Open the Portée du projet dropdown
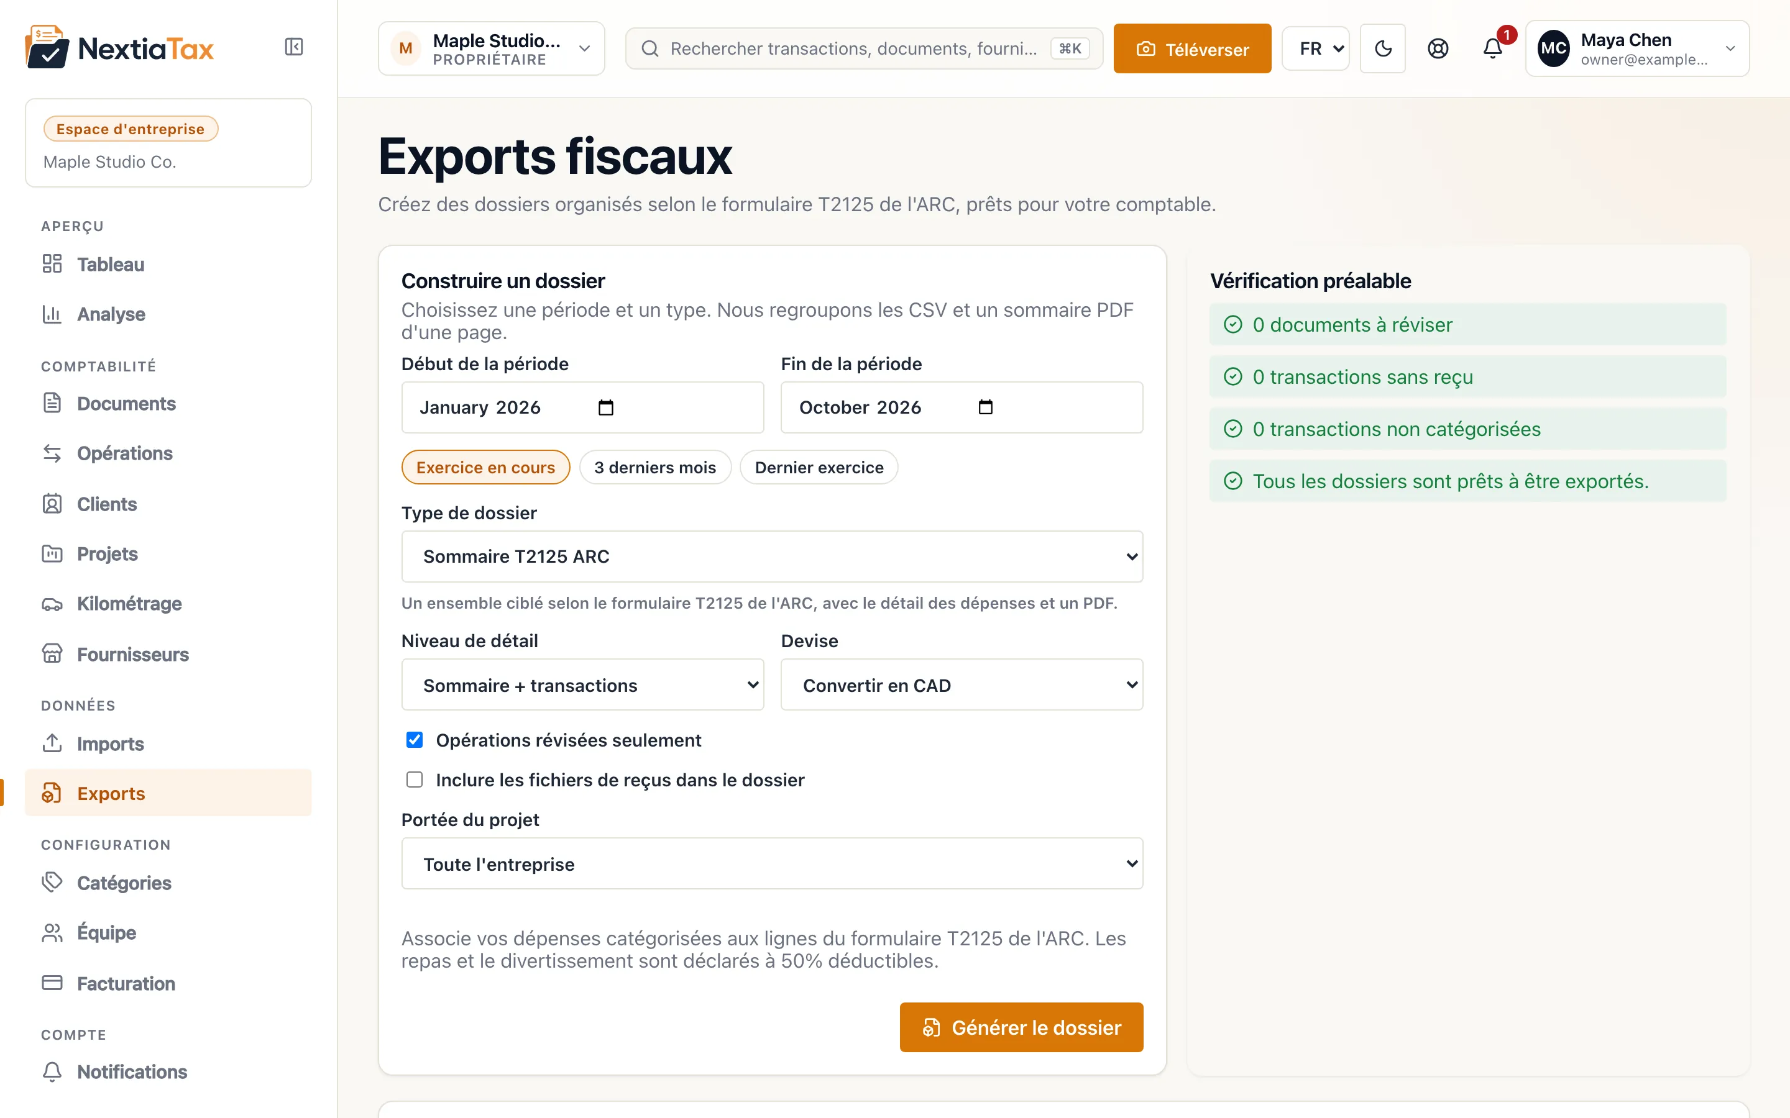 coord(771,863)
